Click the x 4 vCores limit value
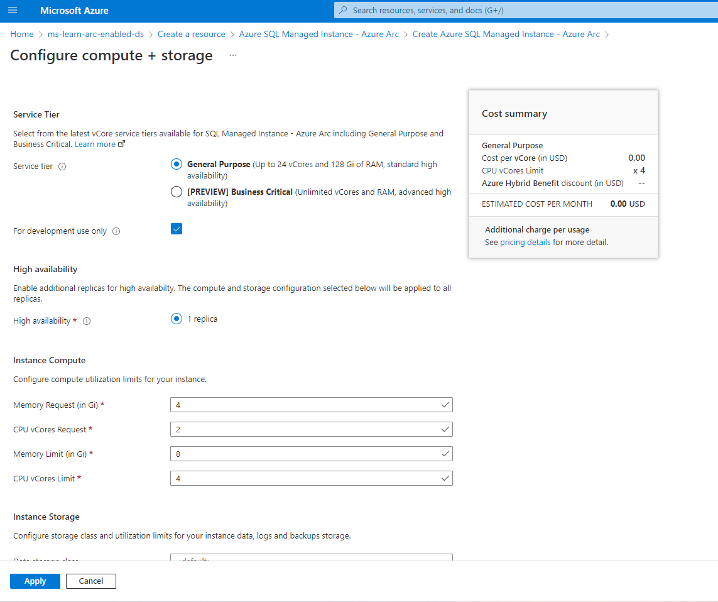 pos(639,170)
